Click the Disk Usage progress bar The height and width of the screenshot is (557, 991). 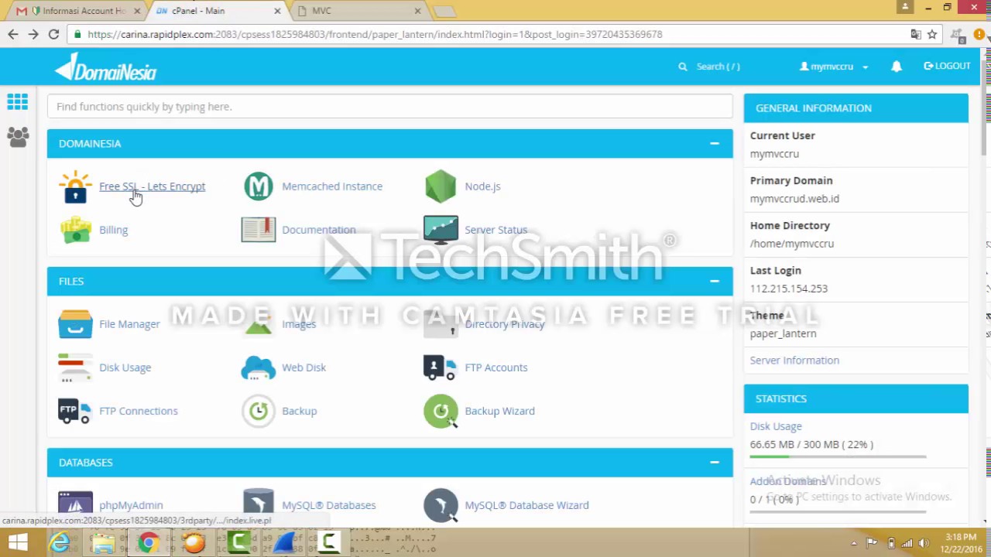click(838, 457)
